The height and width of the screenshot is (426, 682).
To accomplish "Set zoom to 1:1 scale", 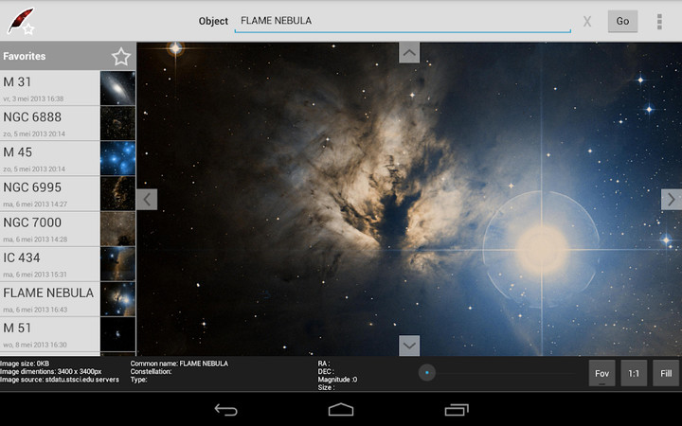I will tap(634, 373).
